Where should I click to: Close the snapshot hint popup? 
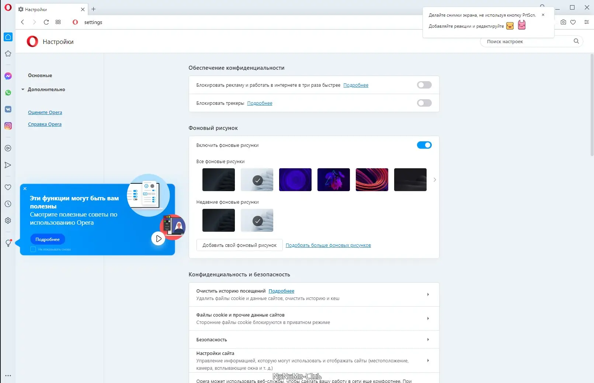click(543, 15)
